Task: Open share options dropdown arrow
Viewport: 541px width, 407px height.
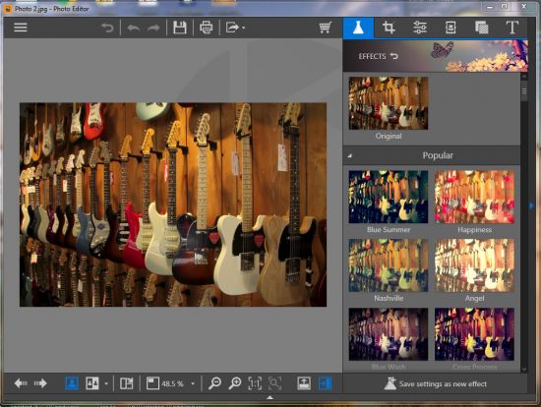Action: 244,28
